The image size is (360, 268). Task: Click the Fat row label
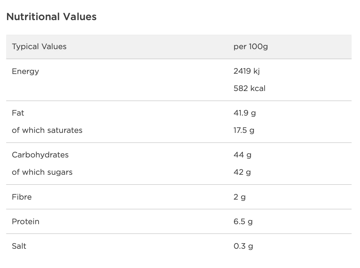(x=18, y=113)
